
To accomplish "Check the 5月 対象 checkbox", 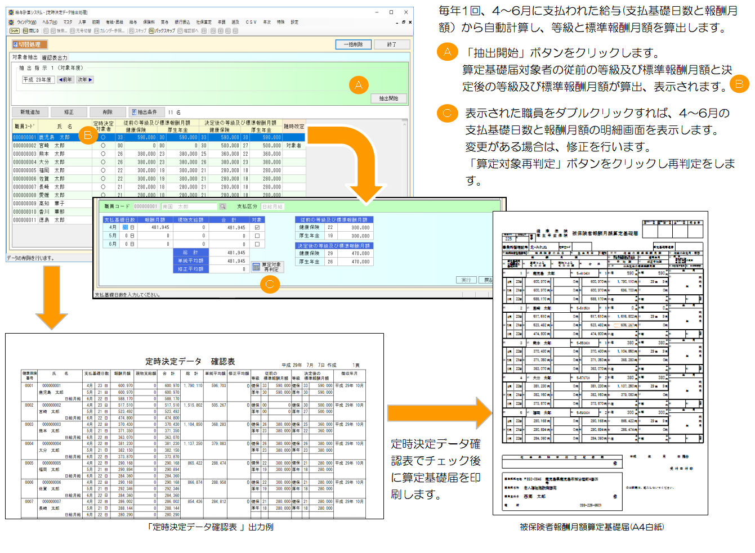I will (x=257, y=236).
